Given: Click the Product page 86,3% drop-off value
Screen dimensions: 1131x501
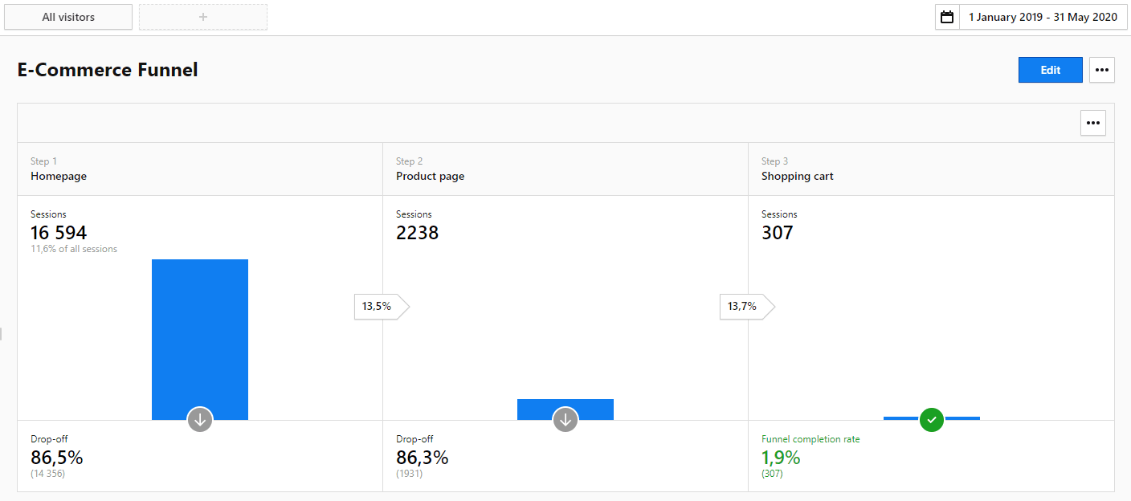Looking at the screenshot, I should [423, 458].
